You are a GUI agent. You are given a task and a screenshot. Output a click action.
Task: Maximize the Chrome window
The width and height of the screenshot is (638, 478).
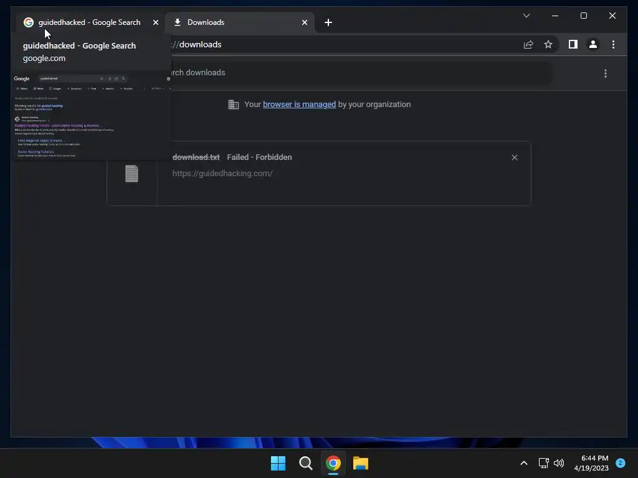click(583, 16)
